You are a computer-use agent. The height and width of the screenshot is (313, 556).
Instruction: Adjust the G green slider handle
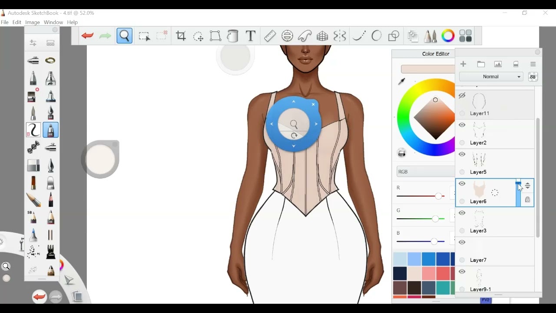coord(436,219)
